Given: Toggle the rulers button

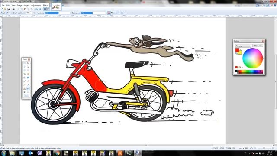Looking at the screenshot, I should [x=48, y=9].
